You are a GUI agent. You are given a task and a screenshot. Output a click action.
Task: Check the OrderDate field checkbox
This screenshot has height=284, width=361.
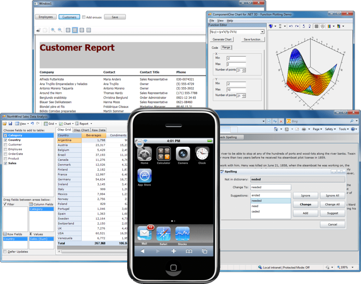6,154
